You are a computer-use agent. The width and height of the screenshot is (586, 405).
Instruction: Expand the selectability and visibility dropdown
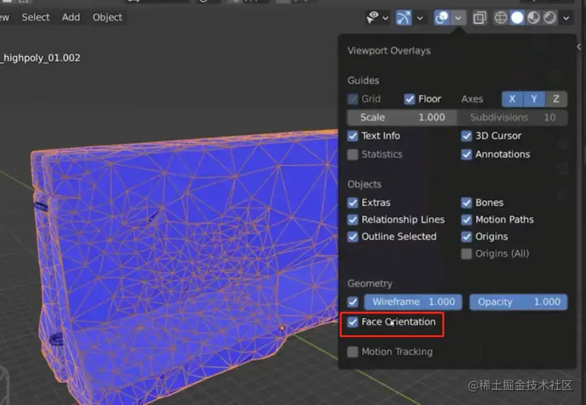[385, 18]
